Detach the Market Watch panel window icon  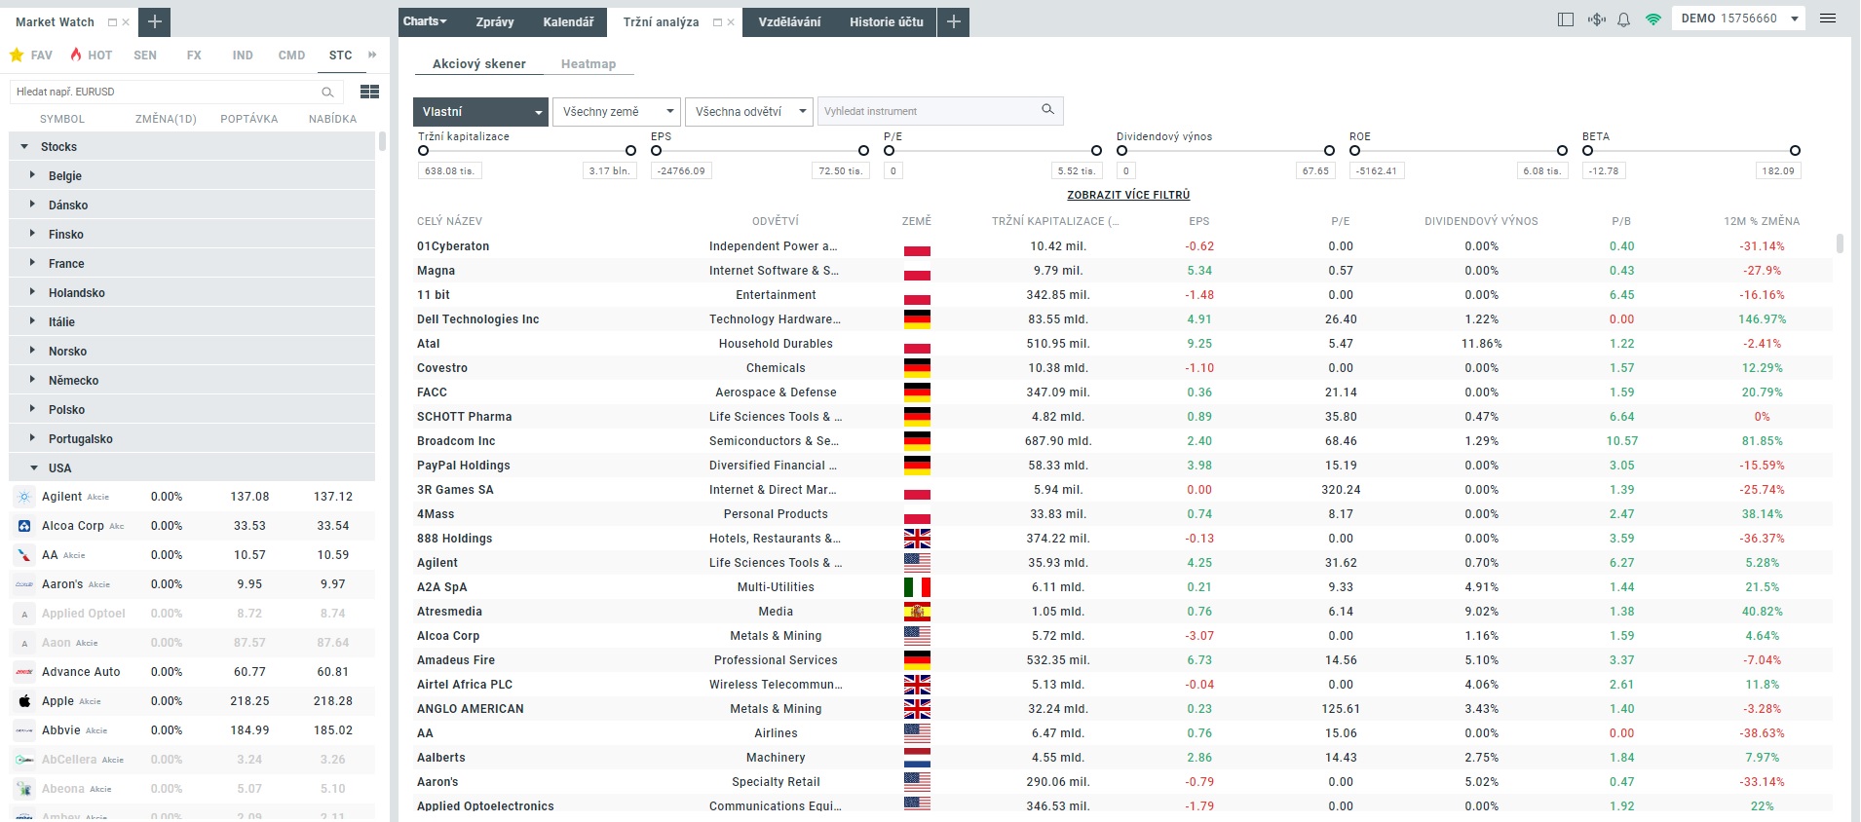point(112,22)
